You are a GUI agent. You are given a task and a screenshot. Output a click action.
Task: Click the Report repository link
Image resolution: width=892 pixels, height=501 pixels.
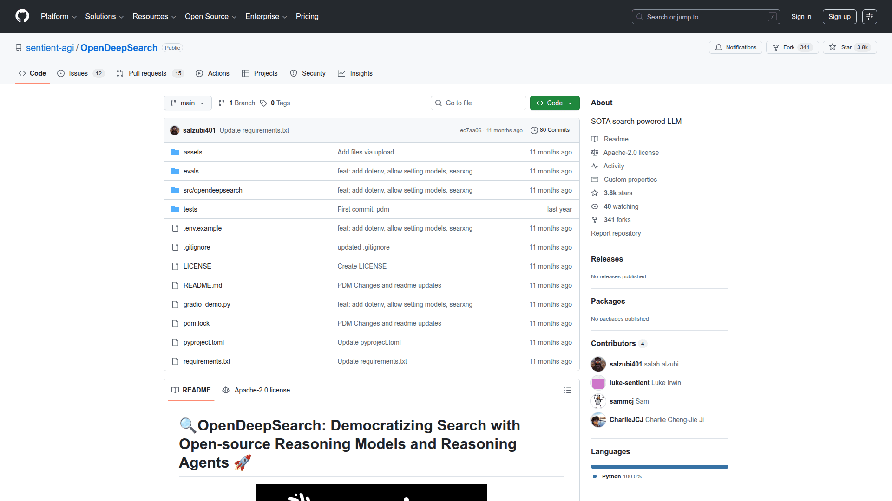(616, 233)
